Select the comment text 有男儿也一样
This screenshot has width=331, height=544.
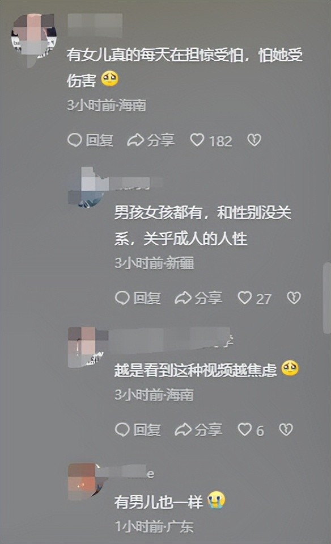159,501
